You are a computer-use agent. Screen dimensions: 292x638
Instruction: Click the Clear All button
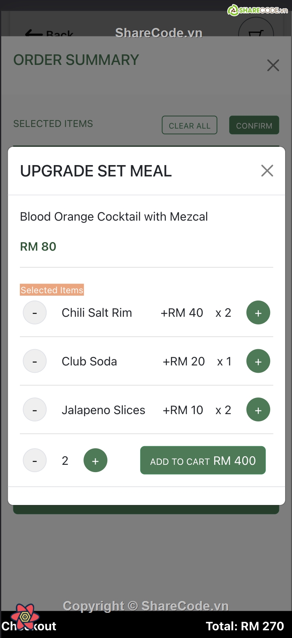coord(190,125)
